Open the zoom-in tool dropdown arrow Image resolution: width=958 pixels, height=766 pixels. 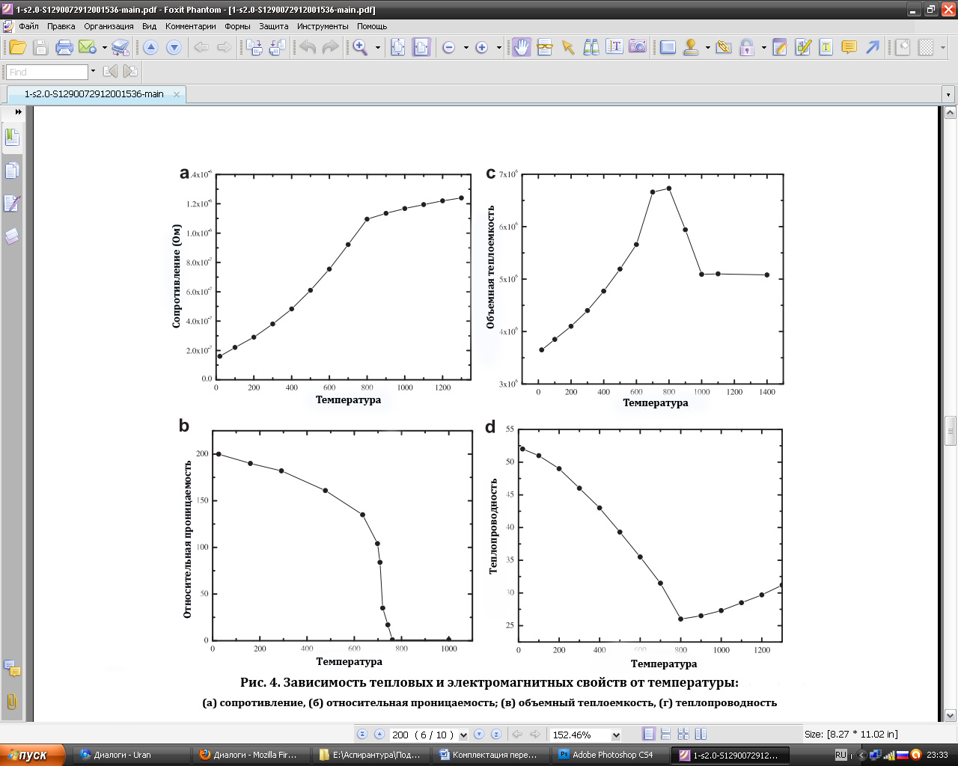coord(378,47)
